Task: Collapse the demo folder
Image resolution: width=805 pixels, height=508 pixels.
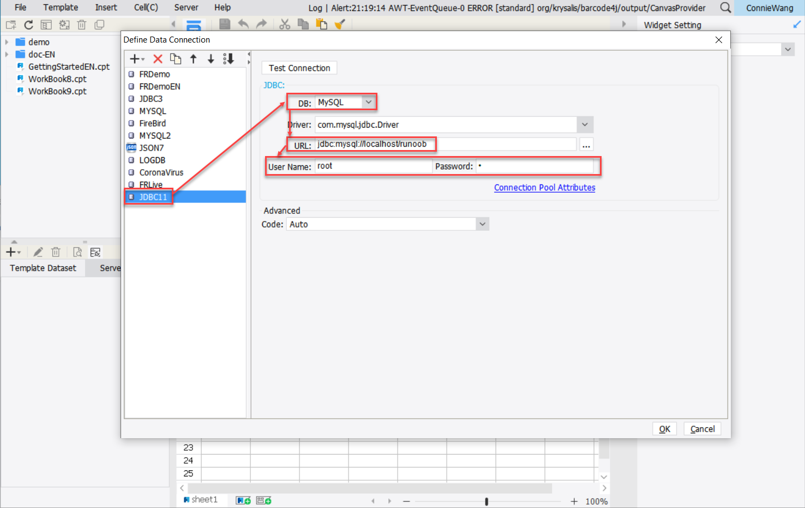Action: [x=7, y=41]
